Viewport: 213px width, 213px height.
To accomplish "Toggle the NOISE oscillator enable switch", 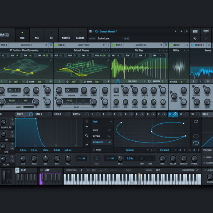I will point(171,45).
